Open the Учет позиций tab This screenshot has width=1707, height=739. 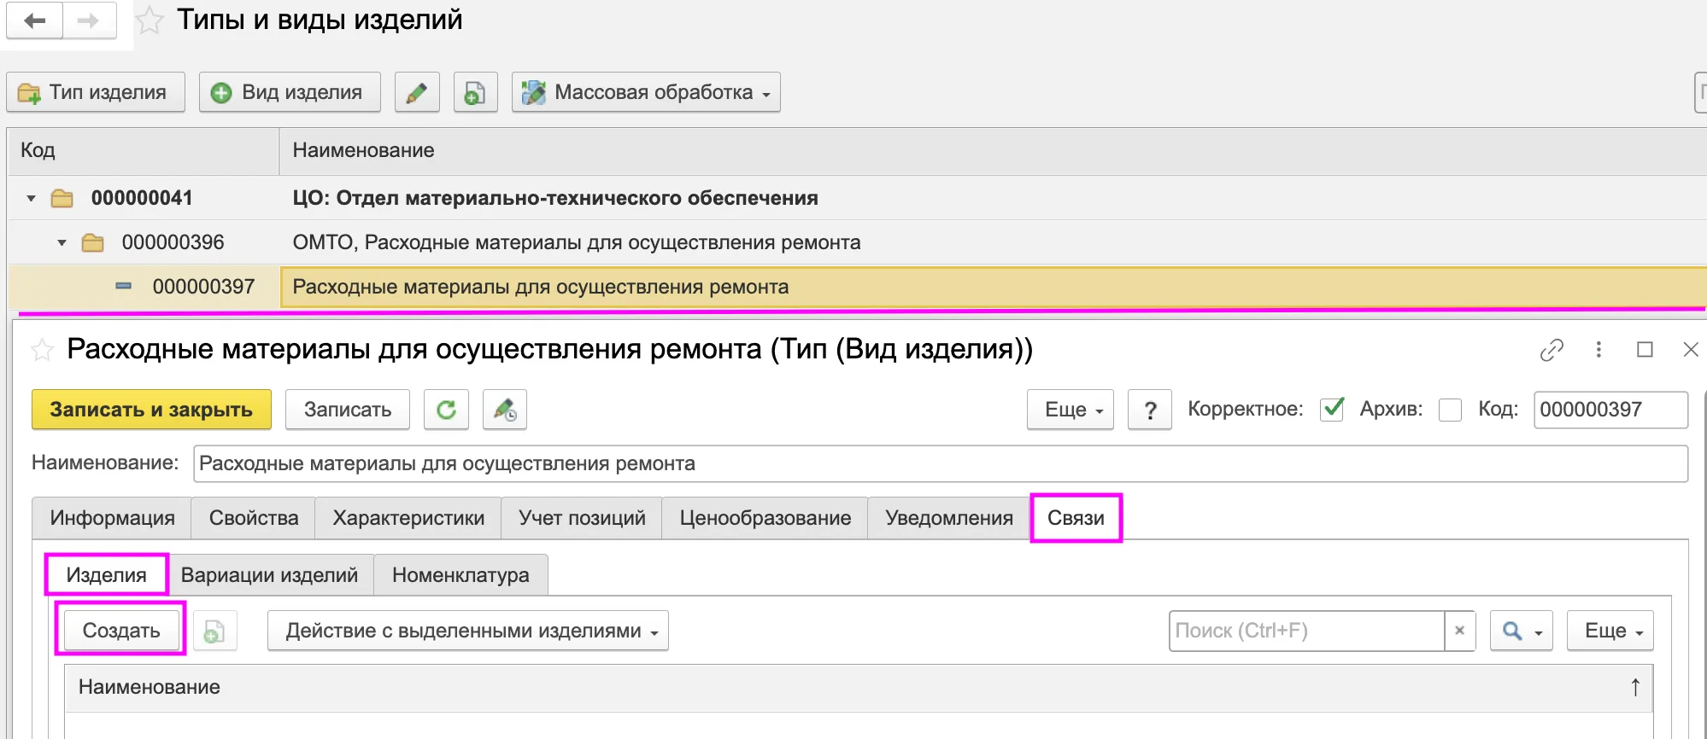point(582,518)
